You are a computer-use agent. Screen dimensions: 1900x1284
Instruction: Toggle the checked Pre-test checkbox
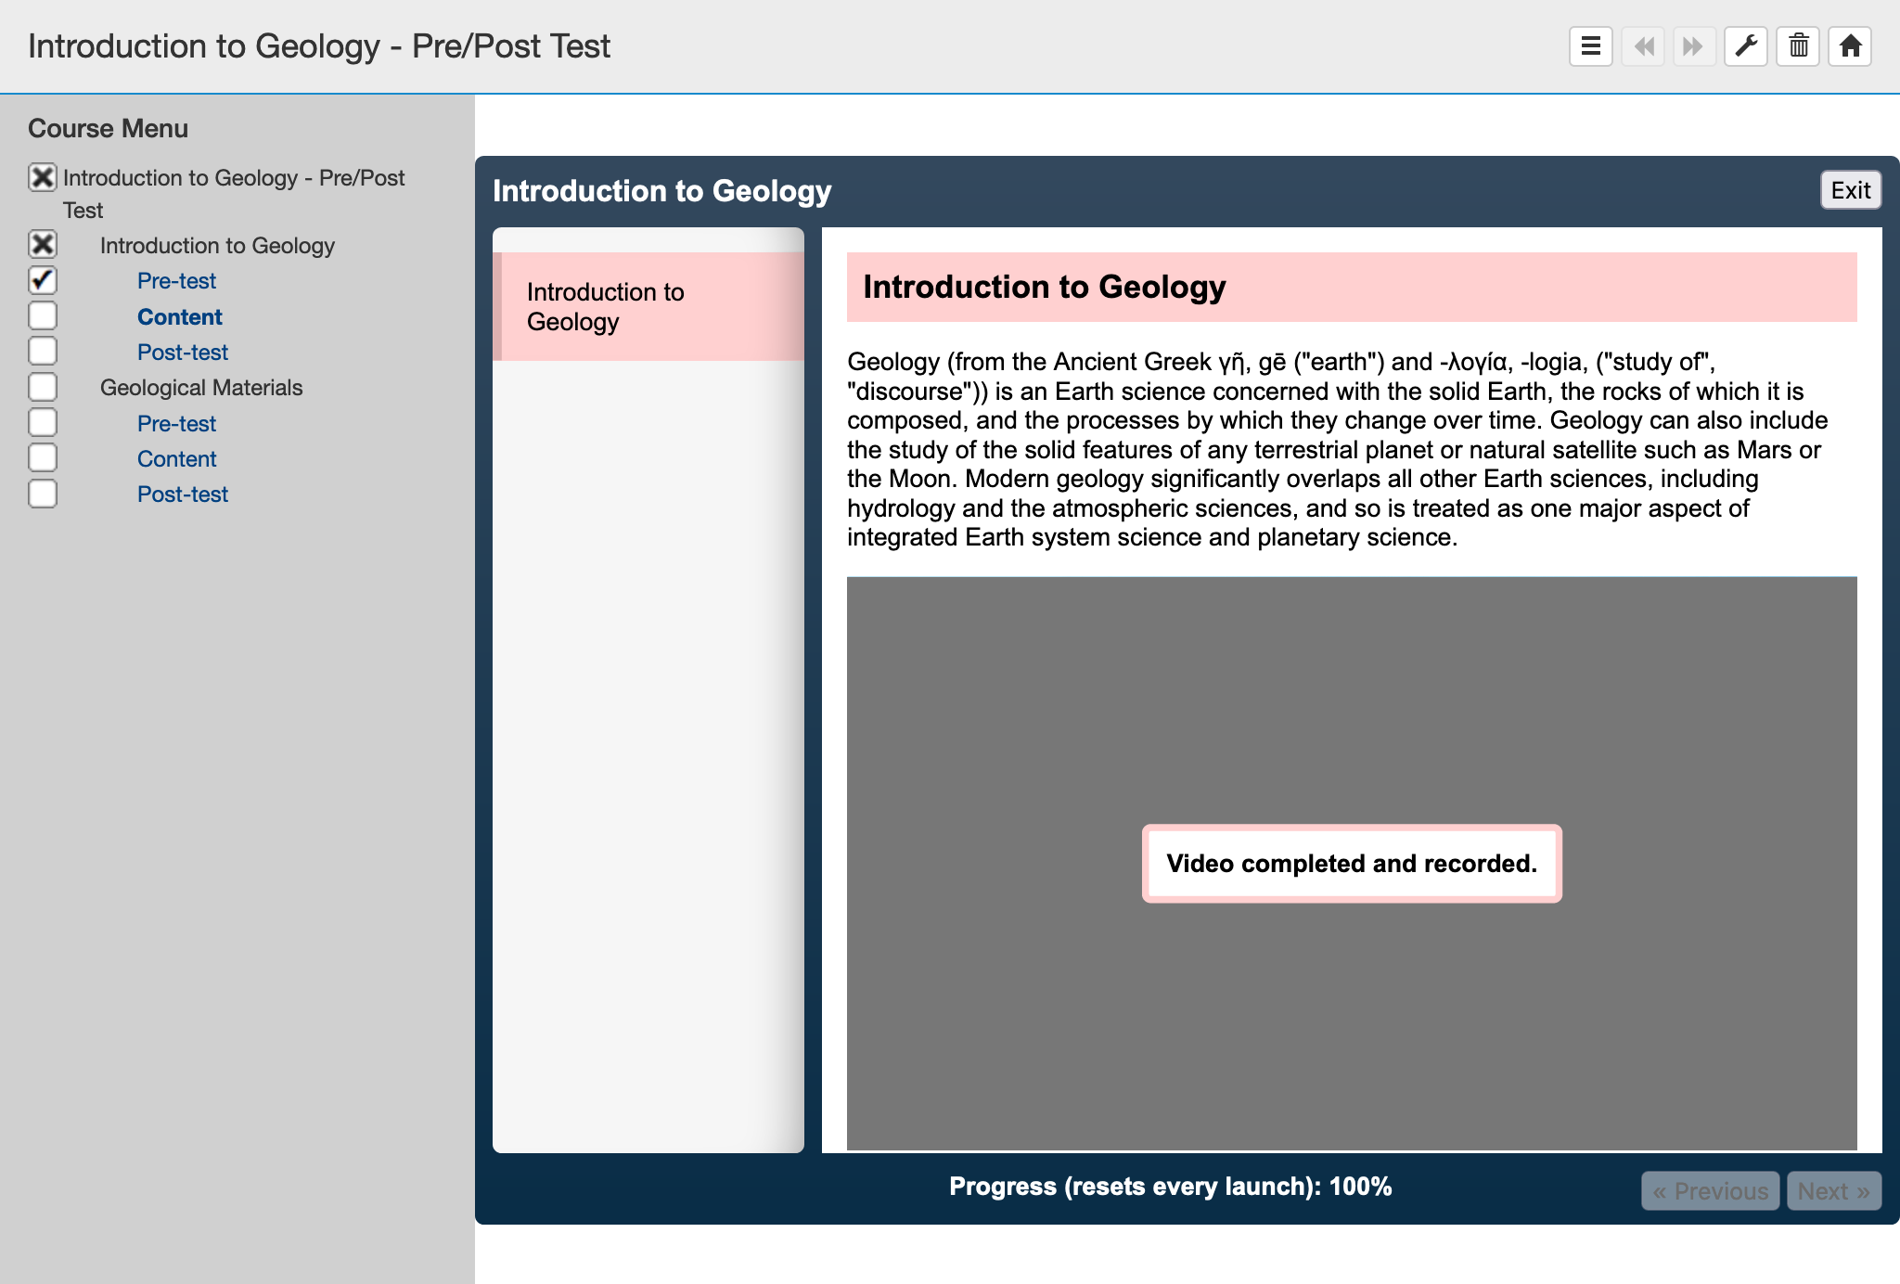[43, 280]
